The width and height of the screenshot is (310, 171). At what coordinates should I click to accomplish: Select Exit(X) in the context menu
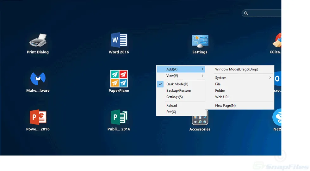pos(181,112)
